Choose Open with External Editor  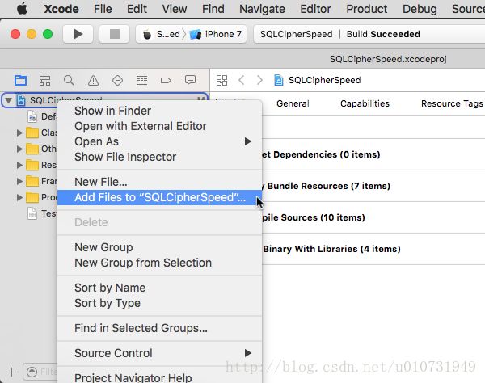coord(159,126)
